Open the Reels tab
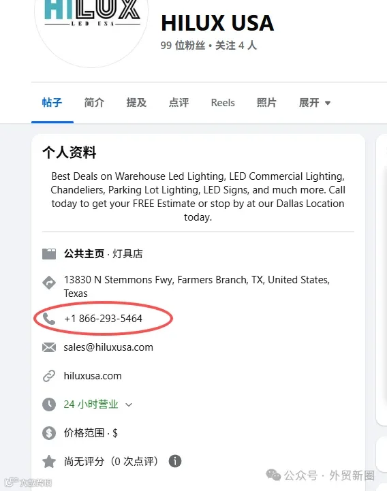The width and height of the screenshot is (387, 491). pyautogui.click(x=223, y=103)
